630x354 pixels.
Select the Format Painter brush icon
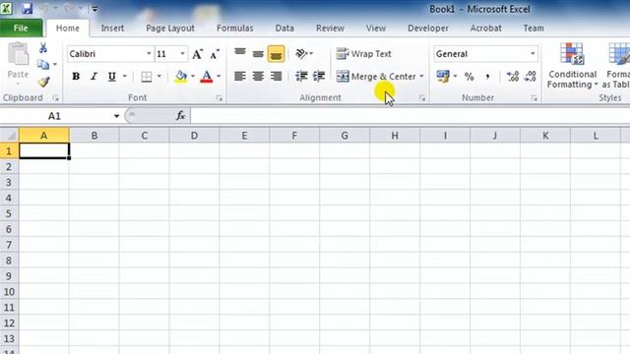point(43,82)
